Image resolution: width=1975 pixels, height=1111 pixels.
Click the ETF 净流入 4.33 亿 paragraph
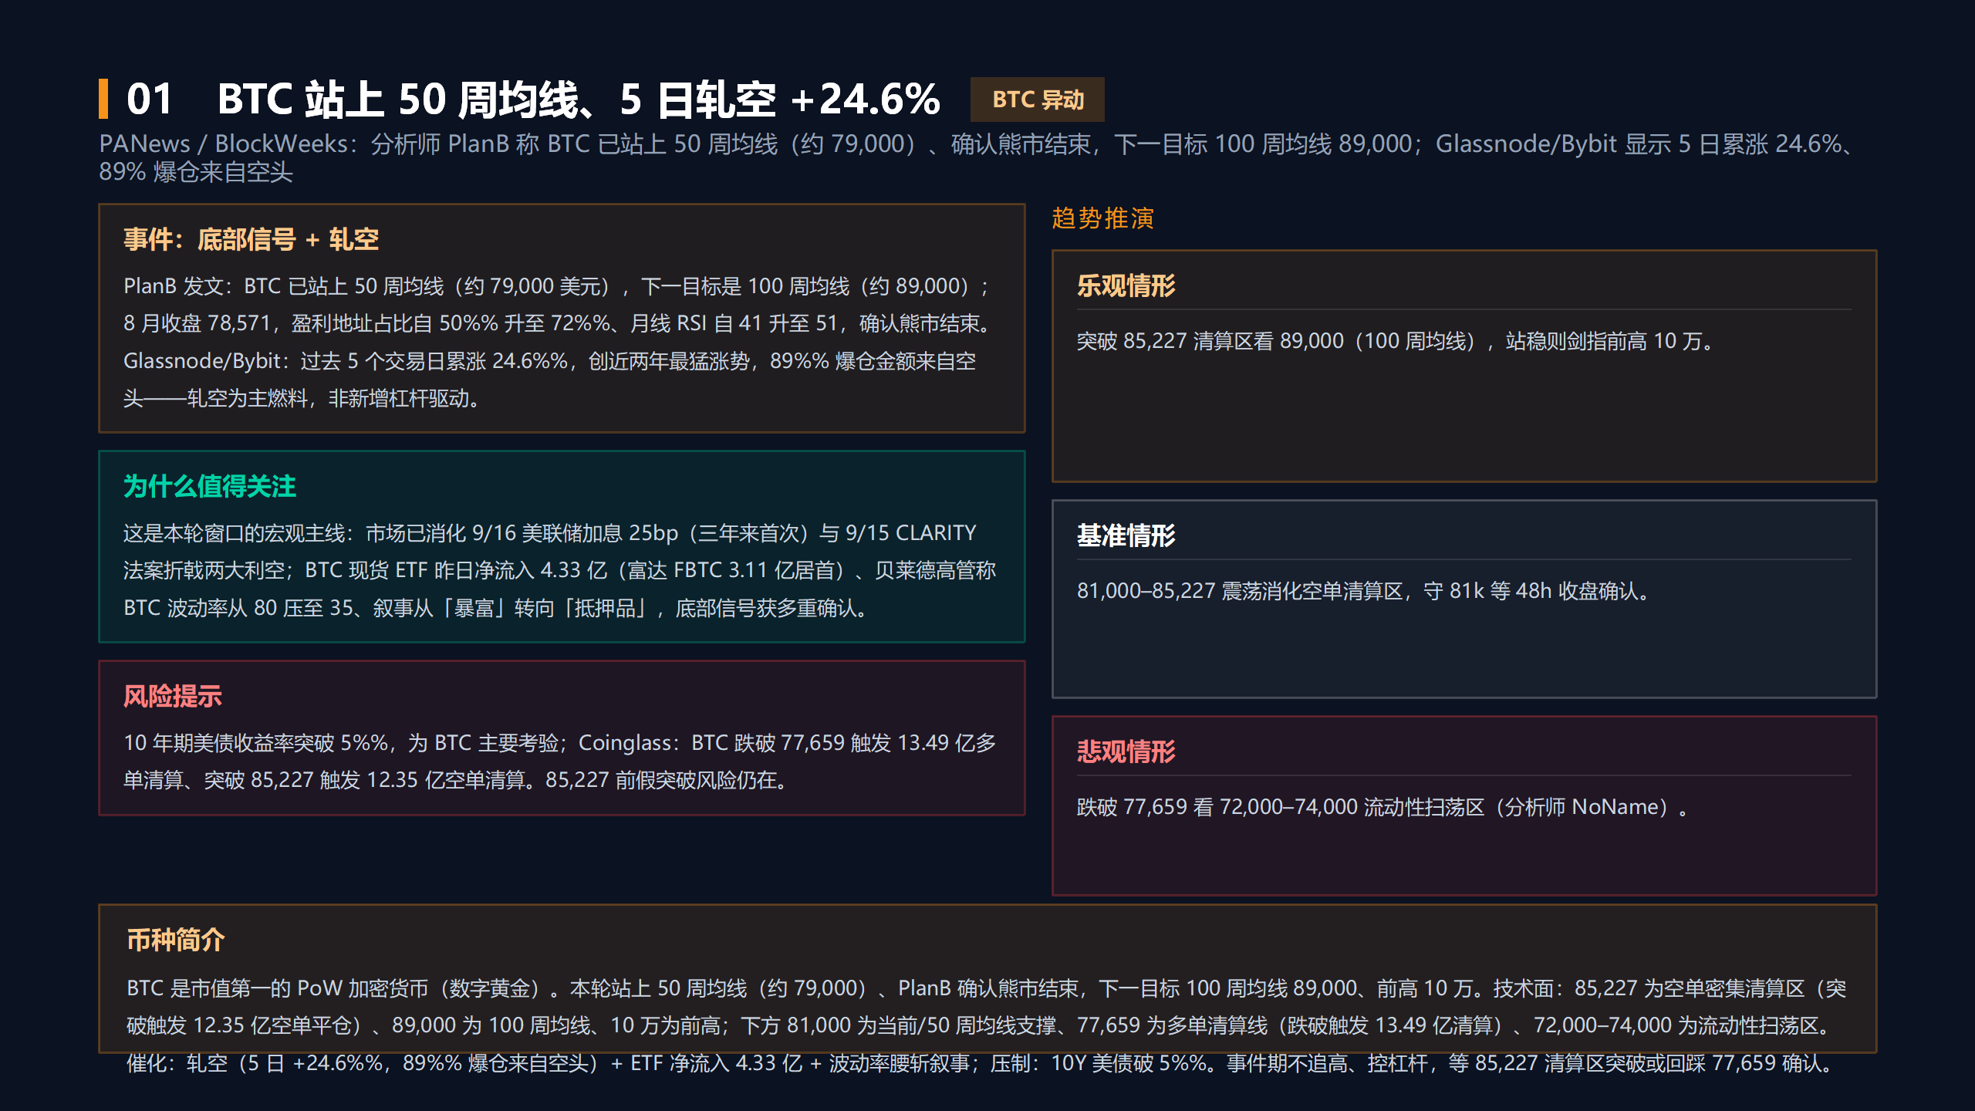560,570
